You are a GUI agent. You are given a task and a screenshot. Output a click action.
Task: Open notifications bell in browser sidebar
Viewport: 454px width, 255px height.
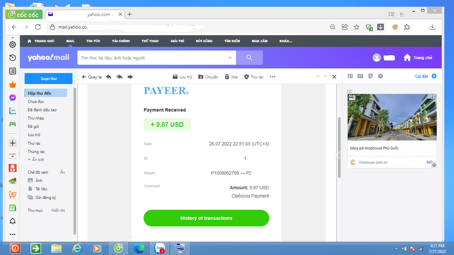[x=12, y=221]
